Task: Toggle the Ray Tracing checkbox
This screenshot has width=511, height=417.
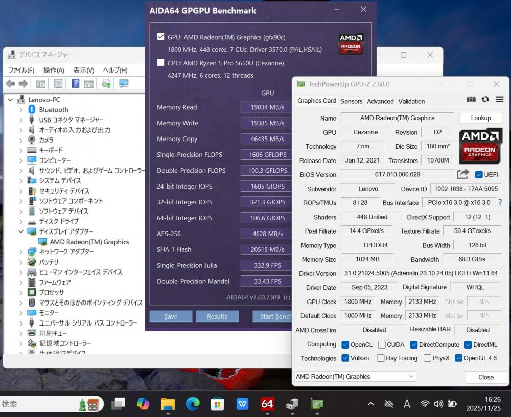Action: [x=381, y=358]
